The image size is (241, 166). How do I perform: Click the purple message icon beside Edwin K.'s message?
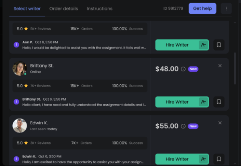click(x=16, y=159)
